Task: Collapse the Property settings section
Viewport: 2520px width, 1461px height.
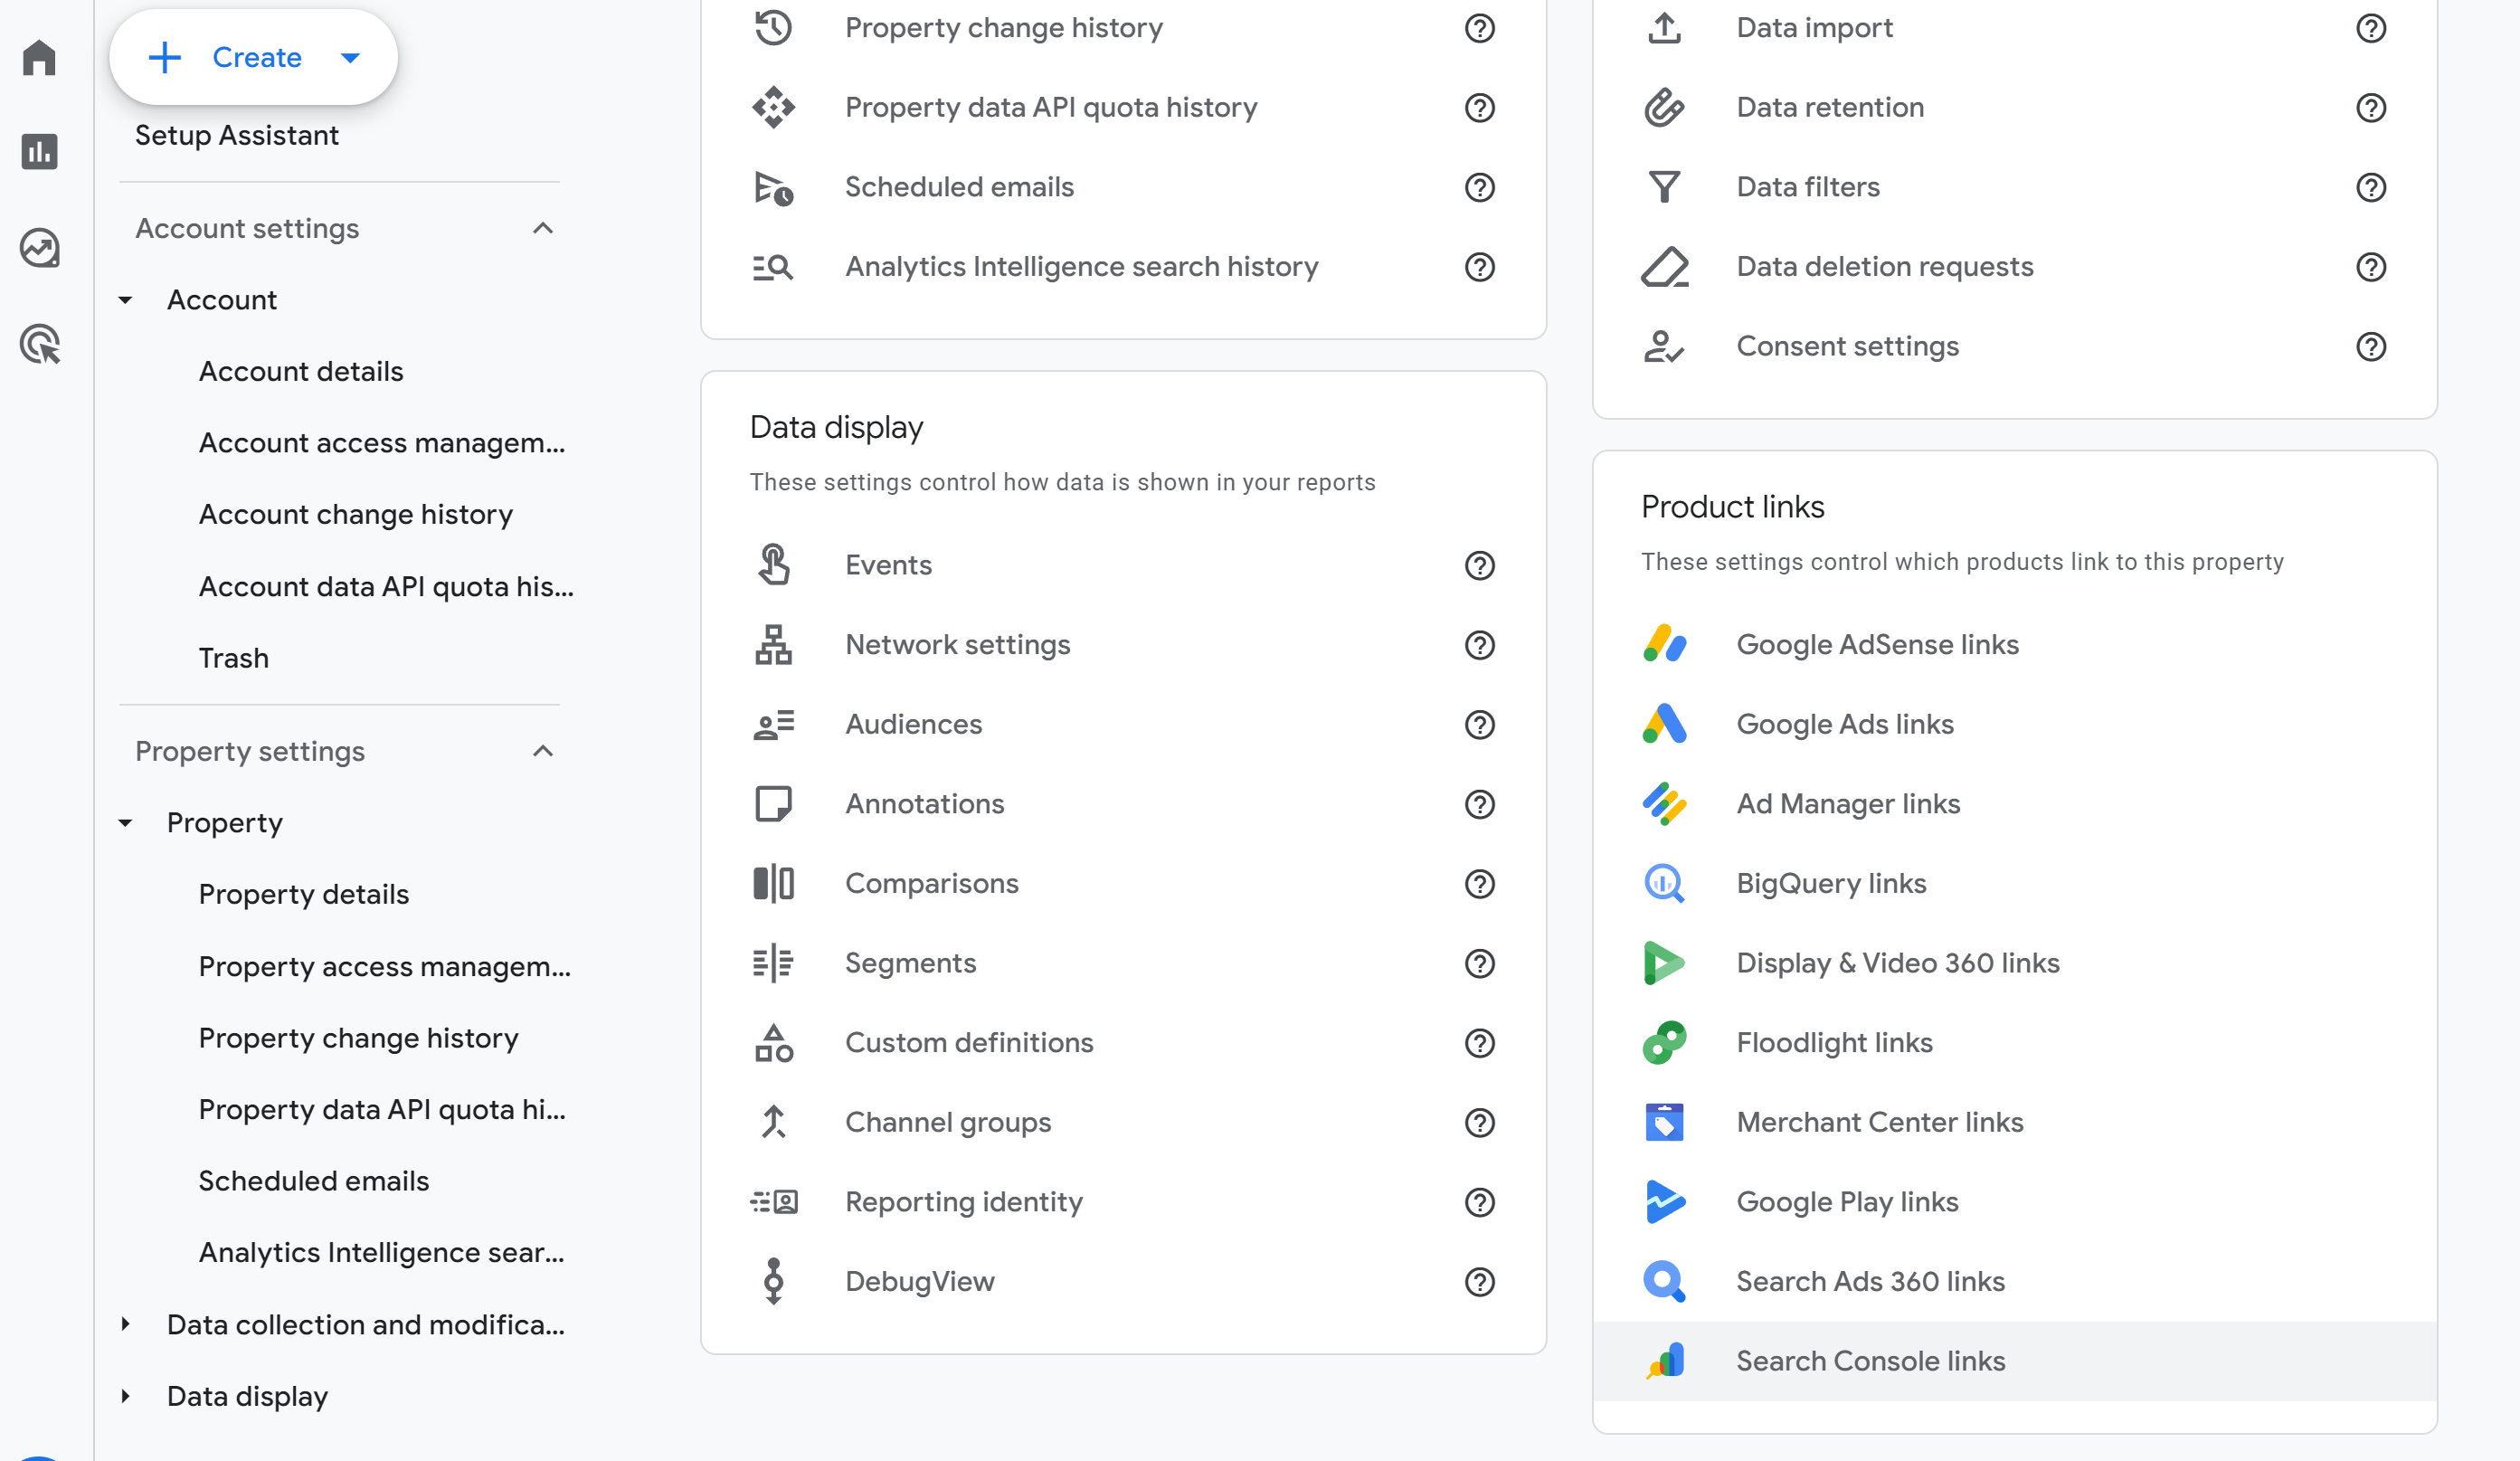Action: (x=542, y=751)
